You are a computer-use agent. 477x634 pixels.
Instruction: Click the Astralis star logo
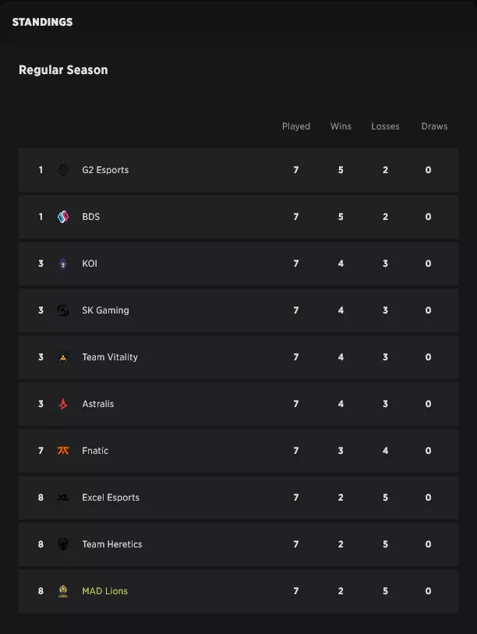pos(62,404)
